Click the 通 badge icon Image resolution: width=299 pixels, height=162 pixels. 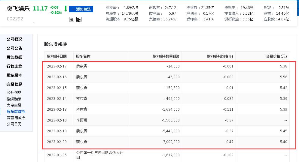click(72, 20)
